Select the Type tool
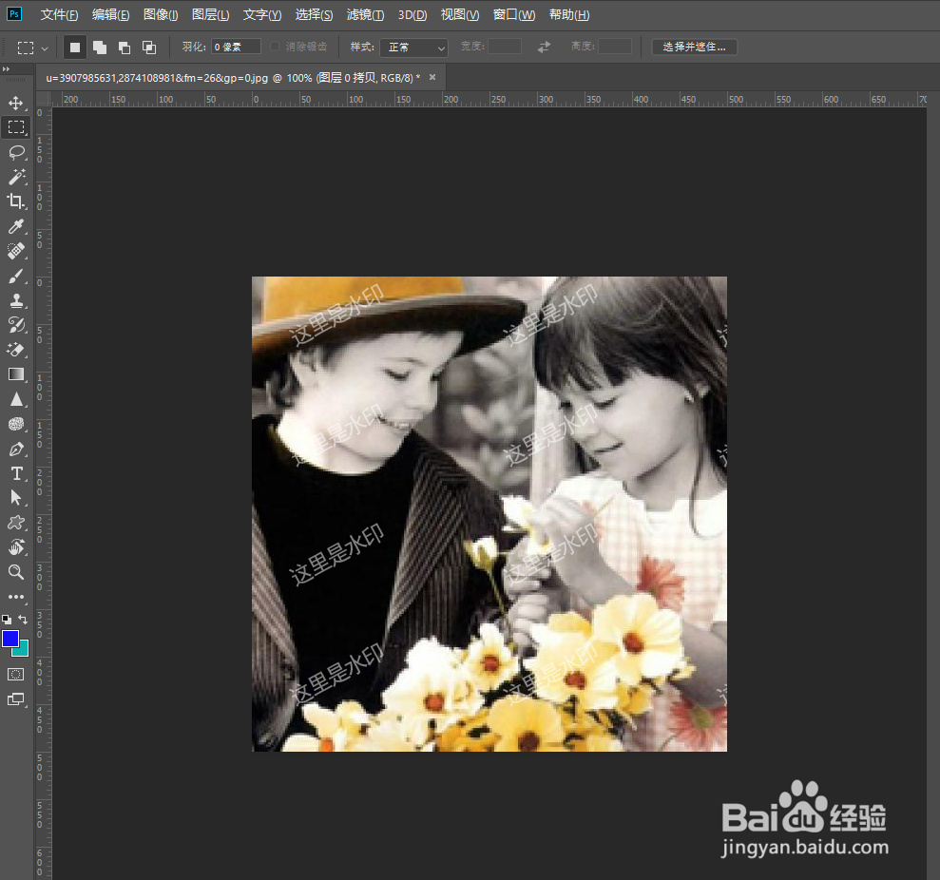Viewport: 940px width, 880px height. tap(16, 473)
